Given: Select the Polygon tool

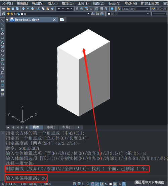Looking at the screenshot, I should tap(2, 34).
